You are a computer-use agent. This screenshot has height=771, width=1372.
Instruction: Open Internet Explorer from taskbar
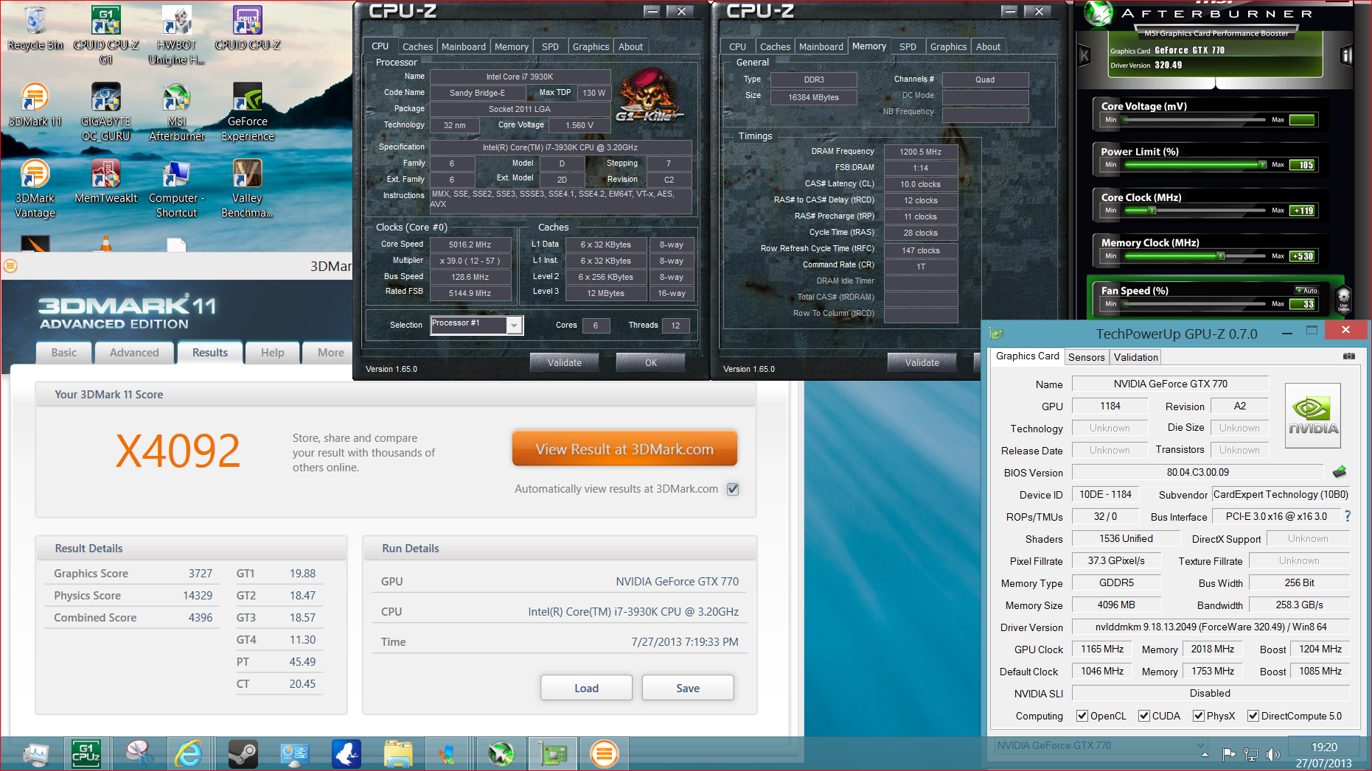click(189, 753)
